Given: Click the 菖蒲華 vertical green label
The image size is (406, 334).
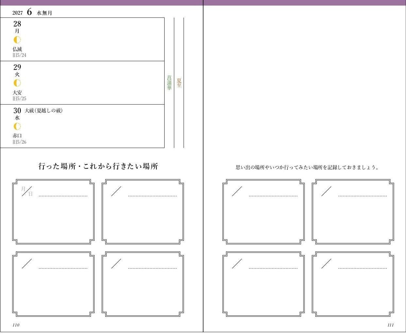Looking at the screenshot, I should point(169,83).
